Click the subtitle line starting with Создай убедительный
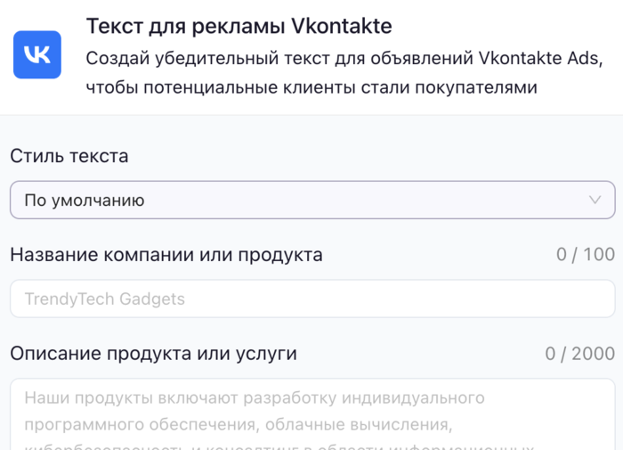Screen dimensions: 623x450 click(344, 60)
